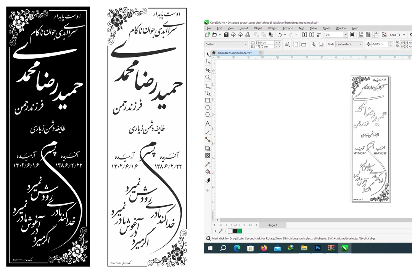
Task: Choose the Rectangle tool
Action: coord(208,100)
